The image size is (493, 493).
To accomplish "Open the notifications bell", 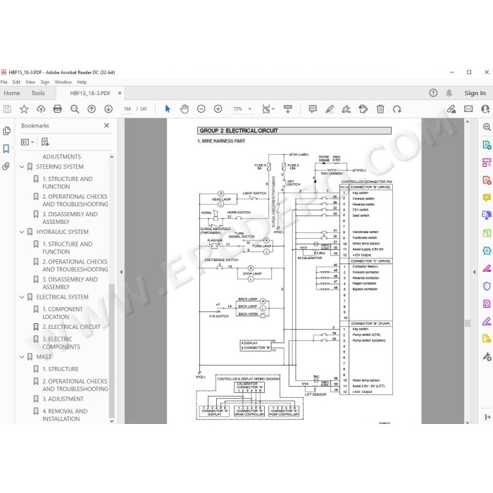I will (449, 93).
